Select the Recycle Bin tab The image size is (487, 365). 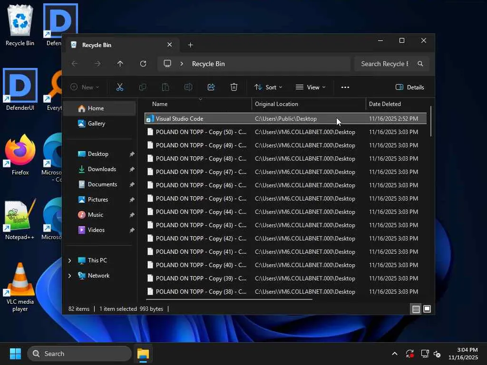pos(121,45)
